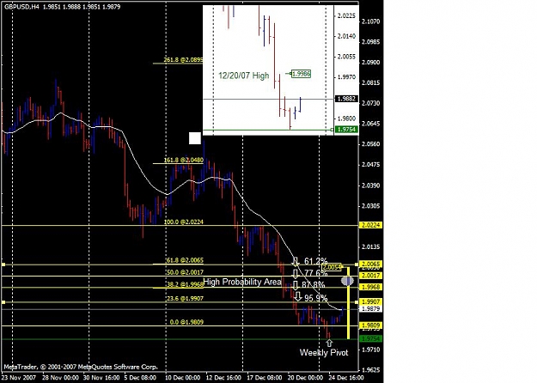
Task: Click the '30 Nov 16:00' date label
Action: tap(101, 378)
